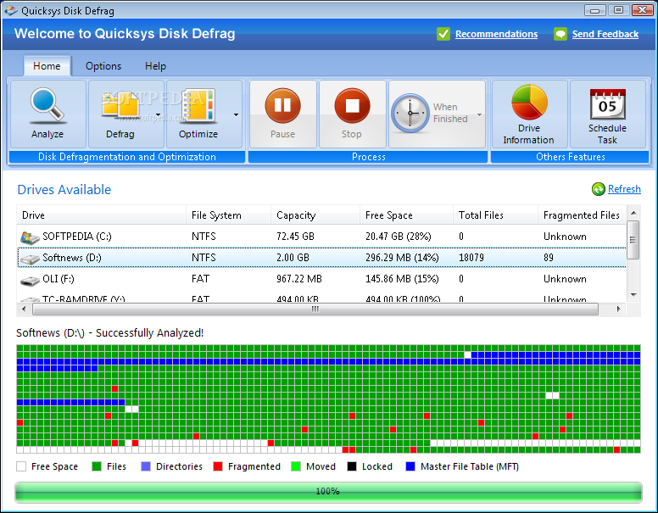Image resolution: width=658 pixels, height=513 pixels.
Task: Click the 100% progress bar
Action: 328,492
